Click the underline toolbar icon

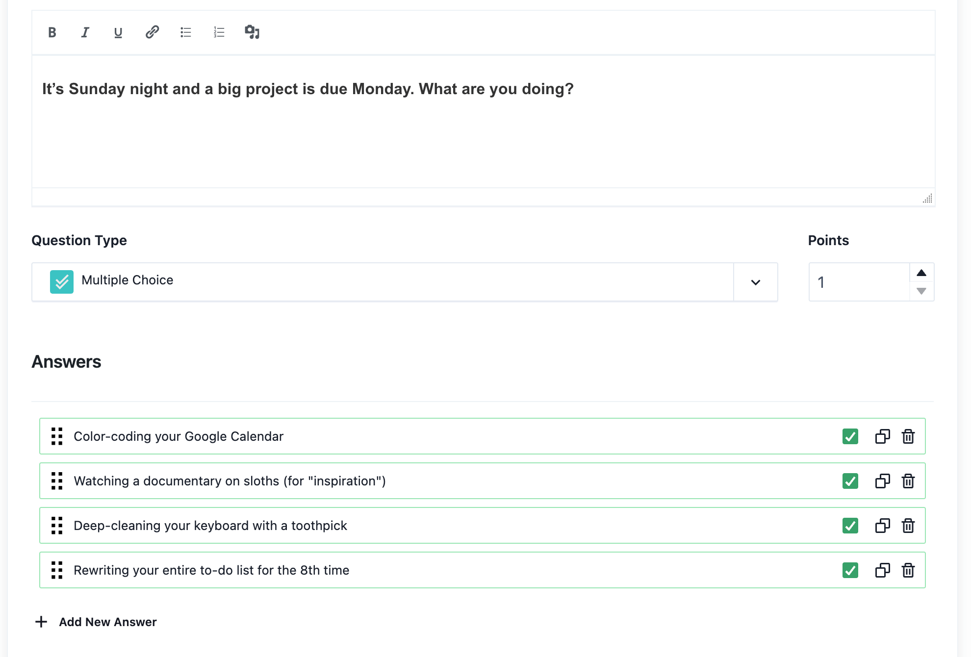(x=118, y=32)
